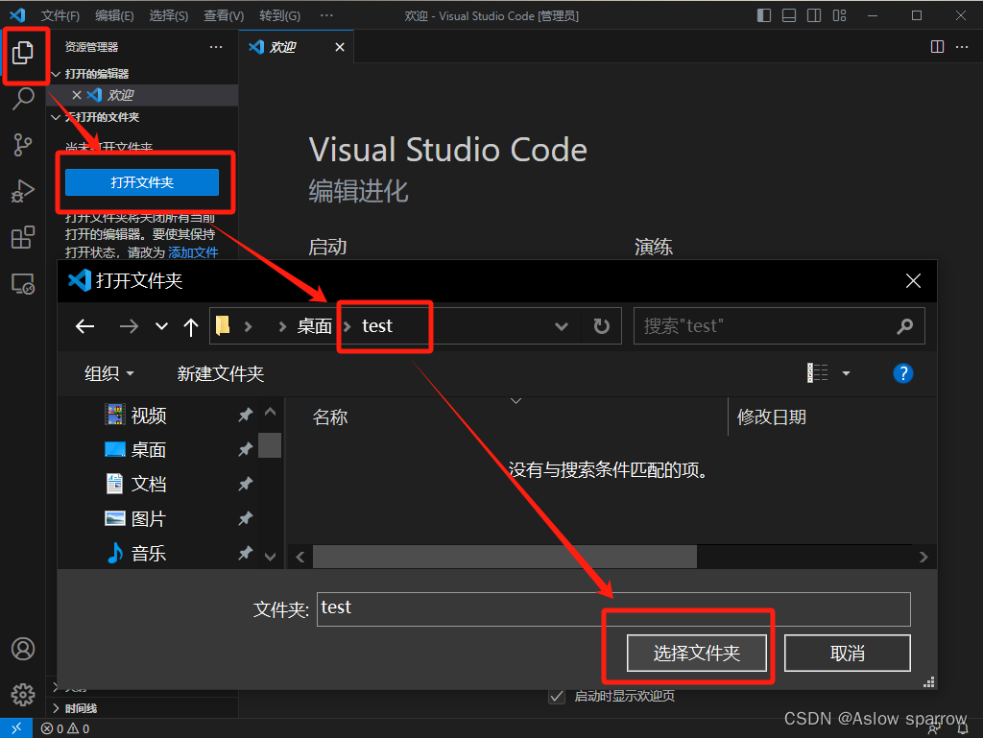Collapse the open editors section
This screenshot has width=983, height=738.
[56, 74]
